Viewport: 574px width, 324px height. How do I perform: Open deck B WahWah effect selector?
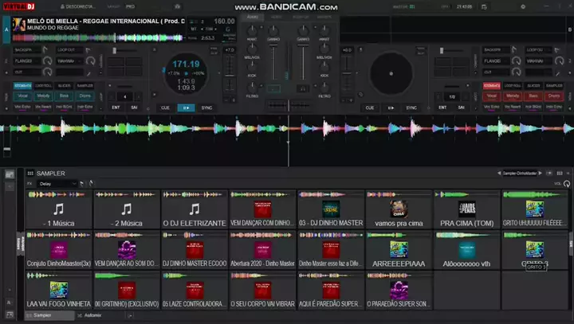click(x=539, y=61)
